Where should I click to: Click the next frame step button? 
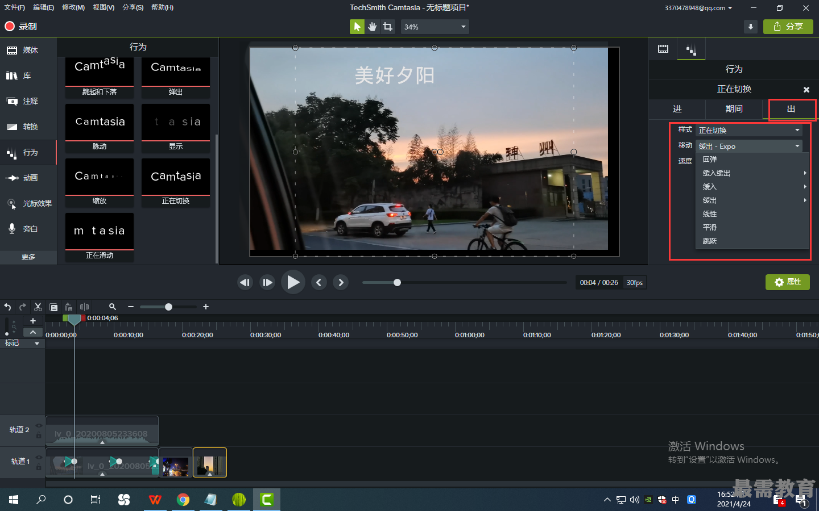[267, 282]
